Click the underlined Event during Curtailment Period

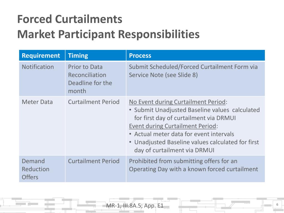pos(173,126)
